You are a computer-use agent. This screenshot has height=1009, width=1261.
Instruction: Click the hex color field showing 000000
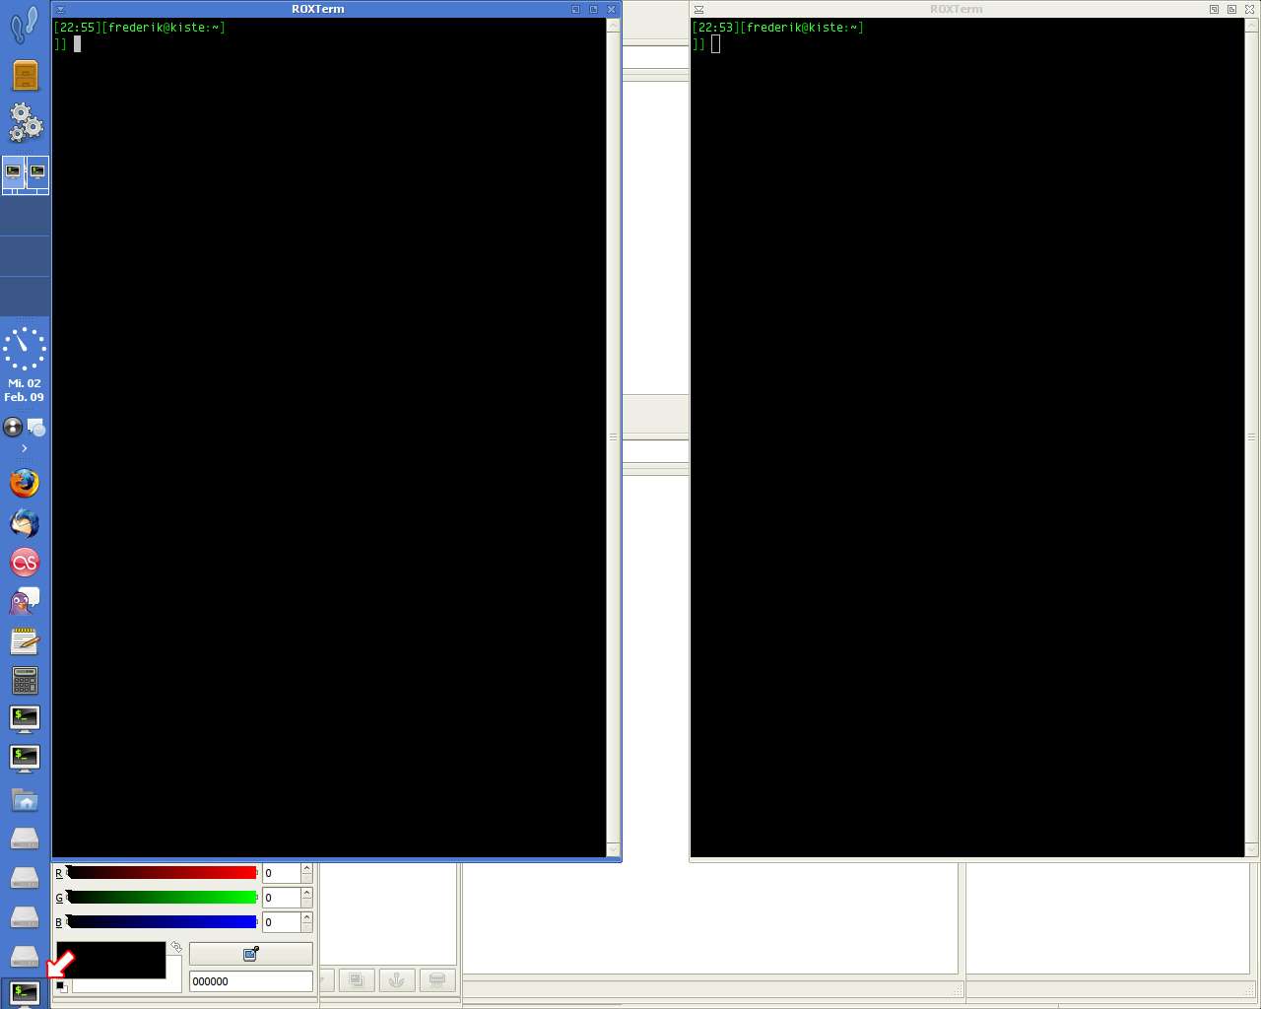(x=250, y=981)
